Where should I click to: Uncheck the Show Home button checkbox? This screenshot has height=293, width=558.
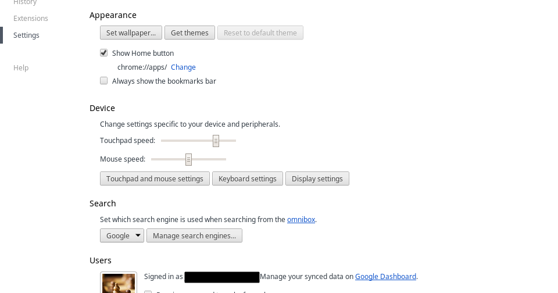pos(104,53)
